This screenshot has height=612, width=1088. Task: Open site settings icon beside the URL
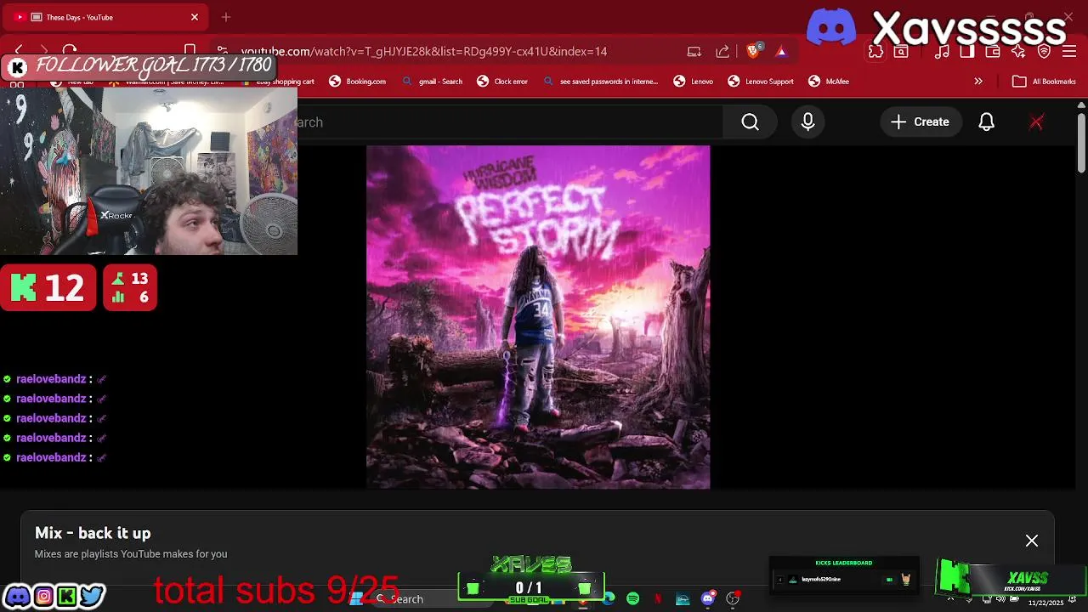point(222,51)
